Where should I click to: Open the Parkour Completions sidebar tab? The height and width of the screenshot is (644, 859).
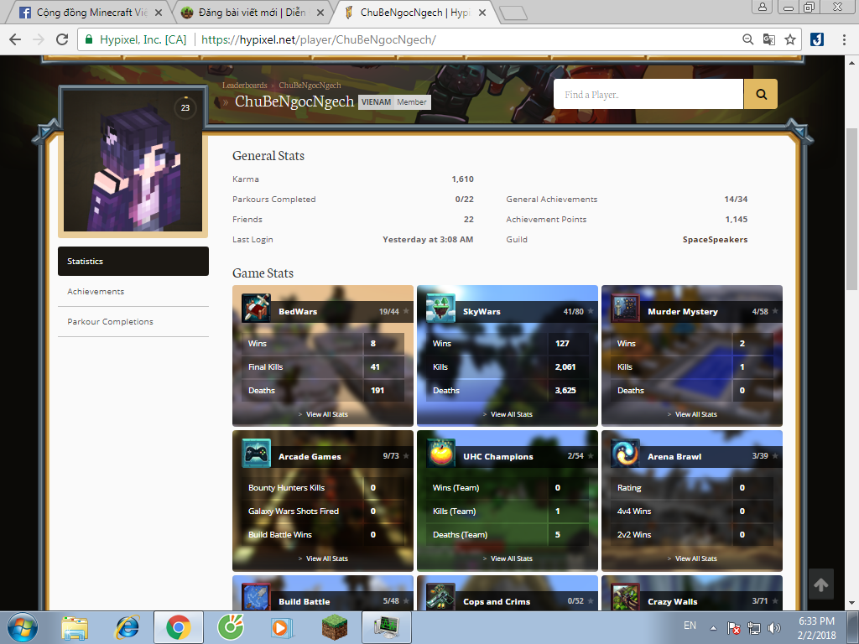[133, 321]
